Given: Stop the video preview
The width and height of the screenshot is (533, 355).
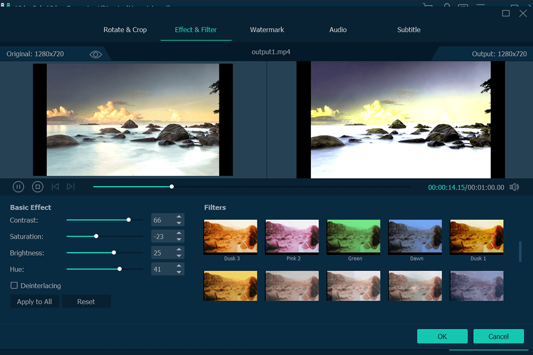Looking at the screenshot, I should (x=37, y=187).
